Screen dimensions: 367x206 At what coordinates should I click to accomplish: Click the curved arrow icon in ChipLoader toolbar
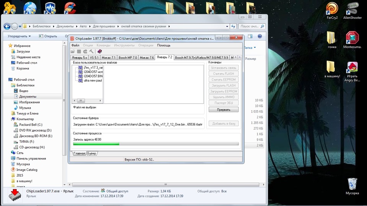tap(85, 51)
